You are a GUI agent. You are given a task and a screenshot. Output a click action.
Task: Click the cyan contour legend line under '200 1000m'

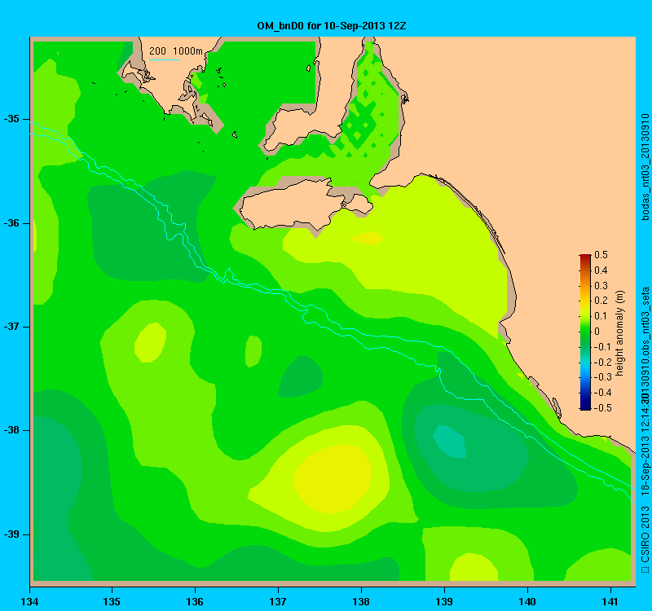click(165, 59)
